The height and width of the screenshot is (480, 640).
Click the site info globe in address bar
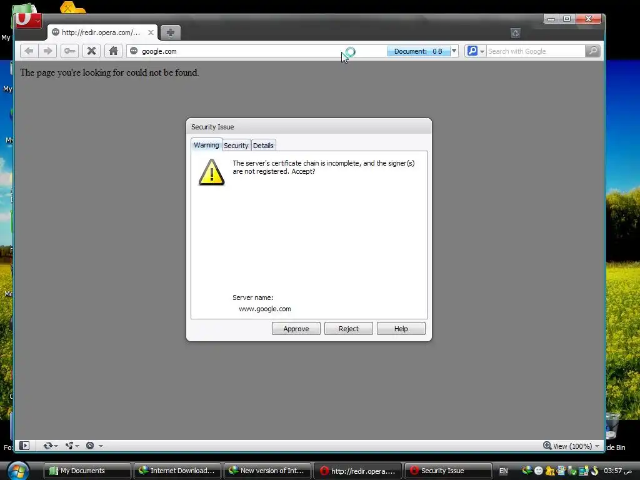pyautogui.click(x=134, y=51)
